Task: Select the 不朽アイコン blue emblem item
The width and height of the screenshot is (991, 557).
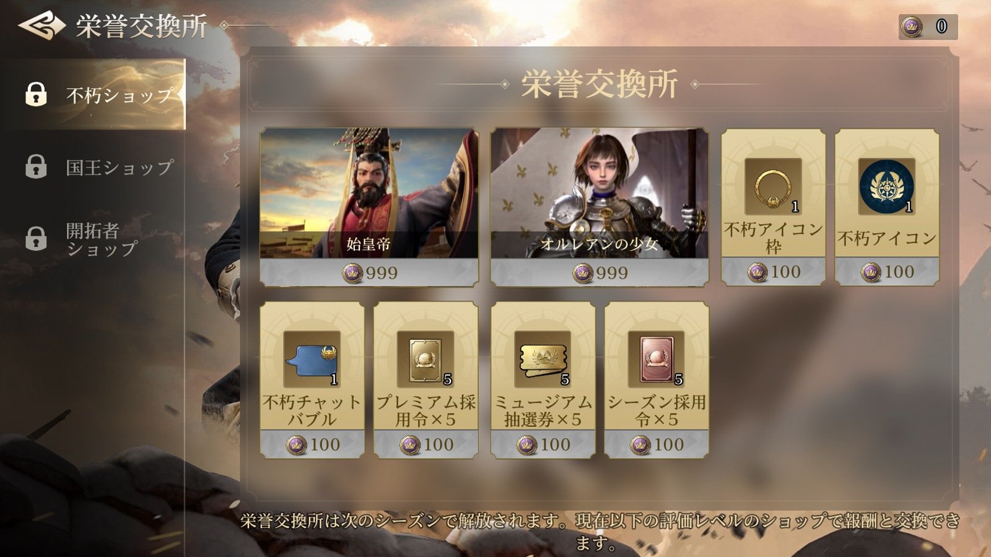Action: [x=887, y=187]
